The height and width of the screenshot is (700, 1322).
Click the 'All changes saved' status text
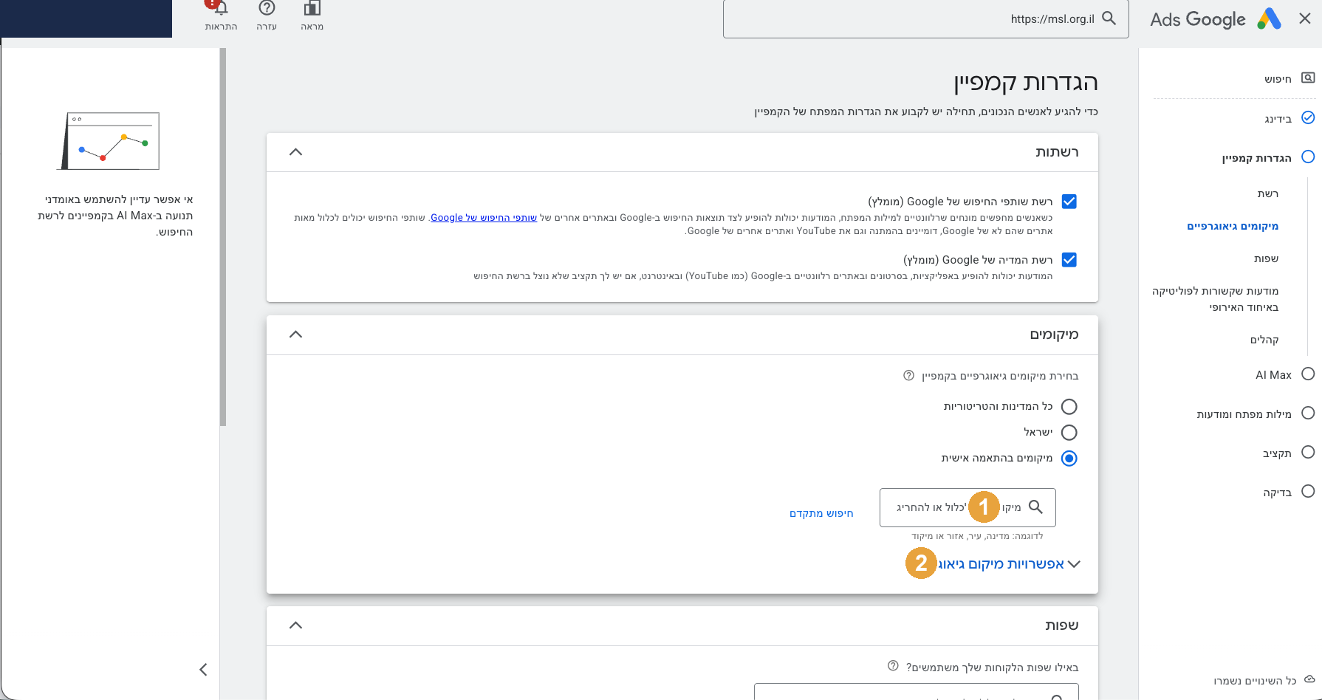(1255, 680)
